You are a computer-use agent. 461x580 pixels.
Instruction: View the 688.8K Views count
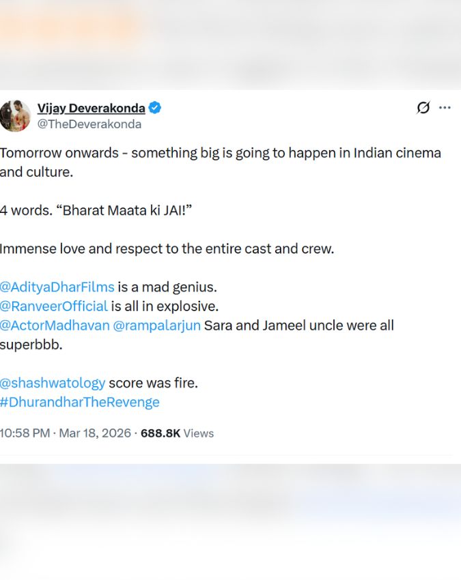(178, 433)
